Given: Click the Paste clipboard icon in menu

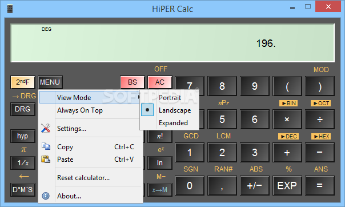Looking at the screenshot, I should [x=46, y=159].
